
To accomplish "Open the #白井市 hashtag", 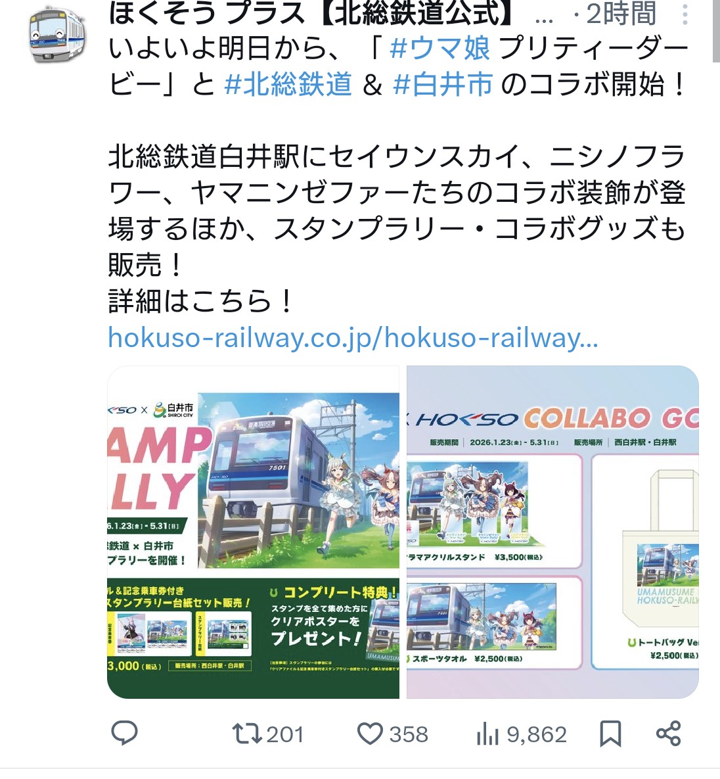I will [443, 83].
